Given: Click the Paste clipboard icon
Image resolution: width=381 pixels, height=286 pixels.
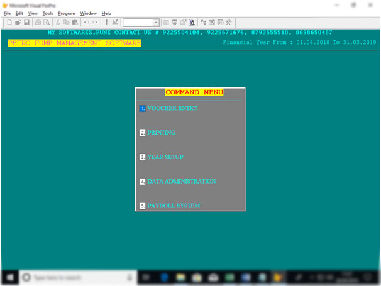Looking at the screenshot, I should (x=75, y=23).
